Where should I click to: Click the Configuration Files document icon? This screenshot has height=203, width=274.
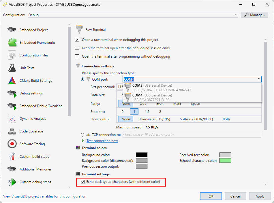click(12, 55)
